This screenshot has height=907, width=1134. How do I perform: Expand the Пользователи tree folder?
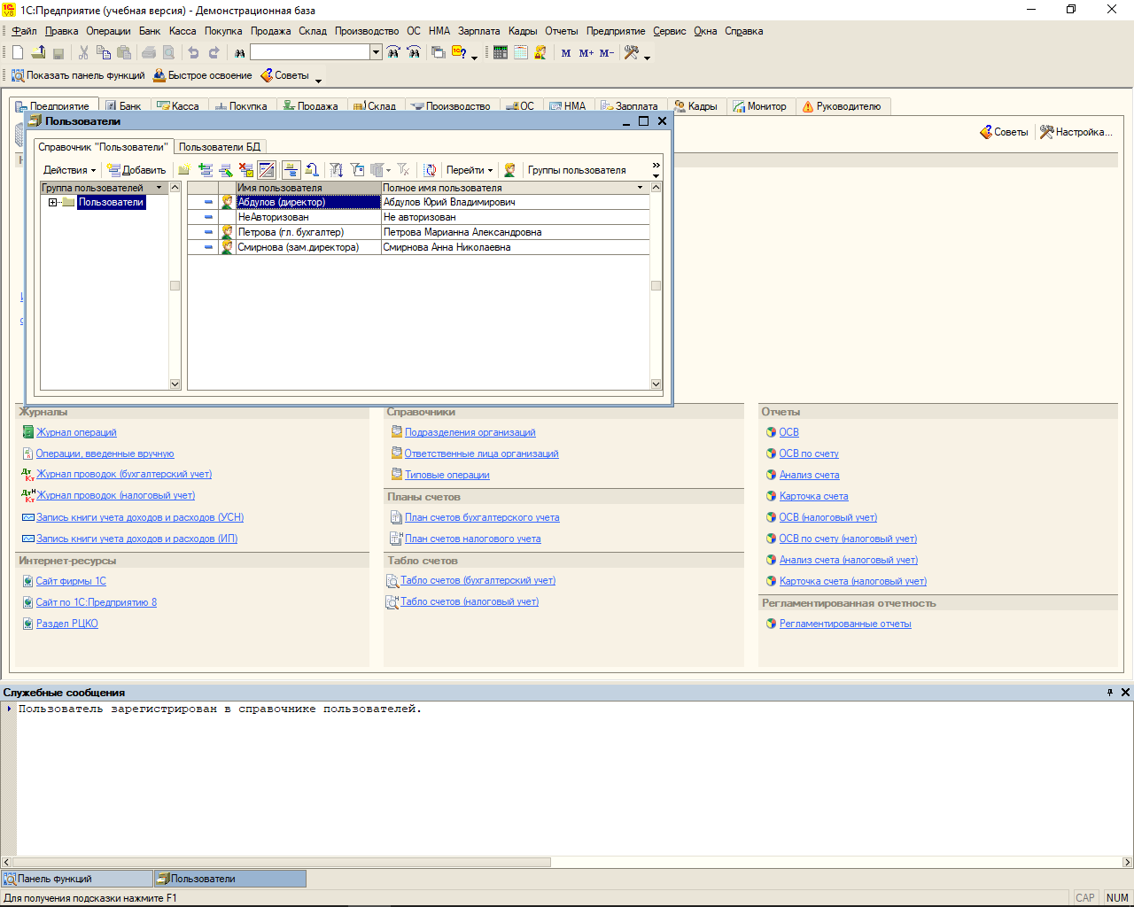tap(52, 203)
